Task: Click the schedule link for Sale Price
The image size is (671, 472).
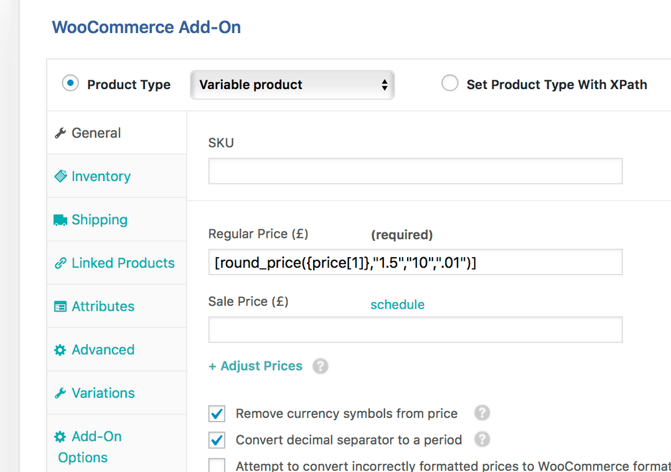Action: click(398, 304)
